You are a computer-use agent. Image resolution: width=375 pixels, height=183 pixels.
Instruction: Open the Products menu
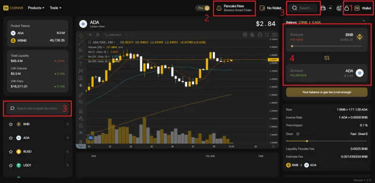coord(36,8)
